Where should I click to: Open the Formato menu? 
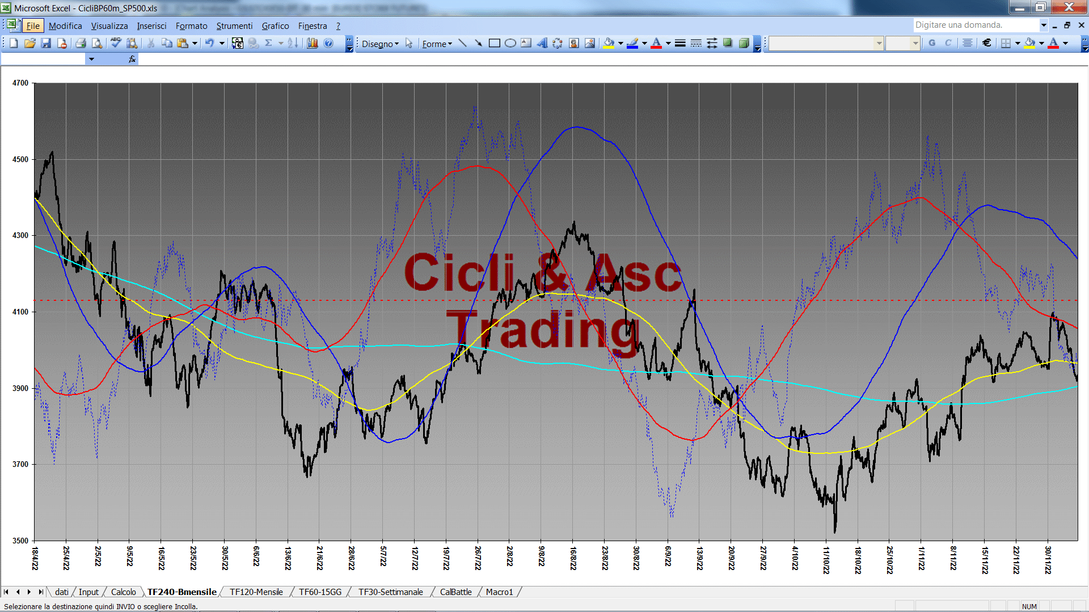point(192,25)
